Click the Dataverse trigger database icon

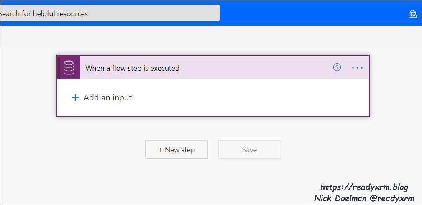69,67
